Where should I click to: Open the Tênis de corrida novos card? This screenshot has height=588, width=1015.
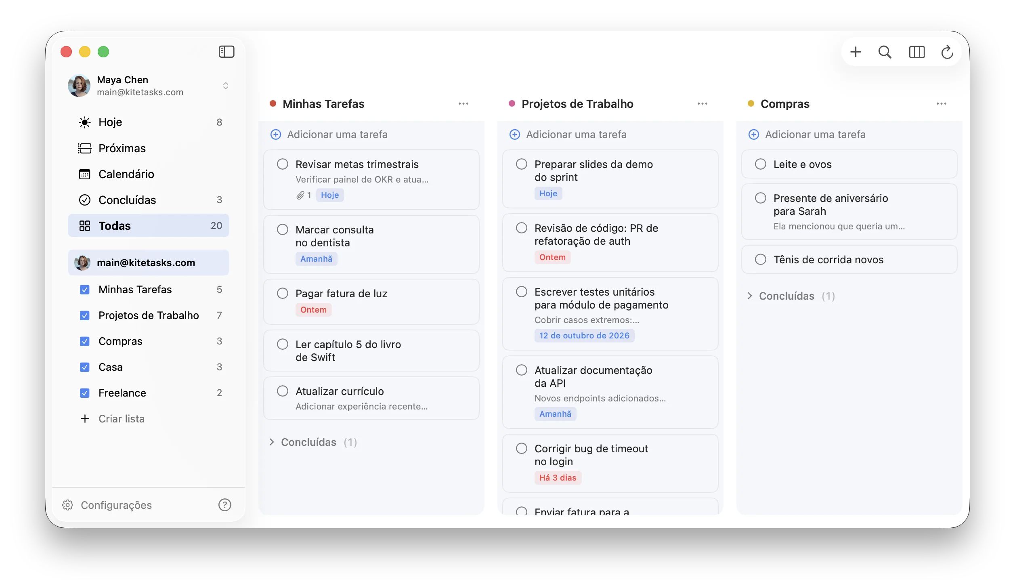849,260
